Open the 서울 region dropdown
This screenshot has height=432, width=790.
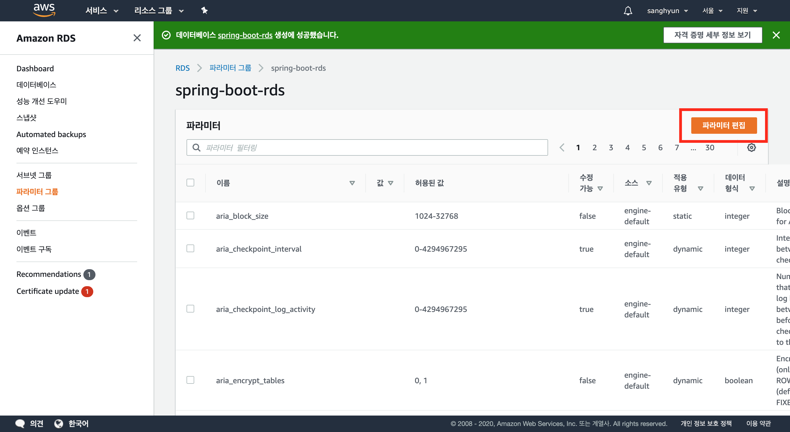coord(712,11)
